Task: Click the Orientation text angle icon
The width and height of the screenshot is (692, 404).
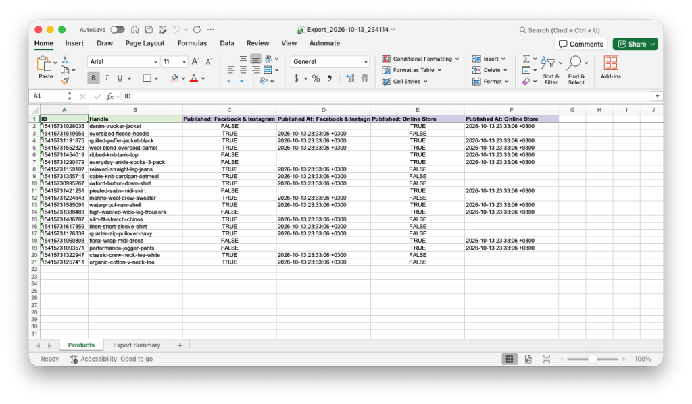Action: pyautogui.click(x=264, y=81)
